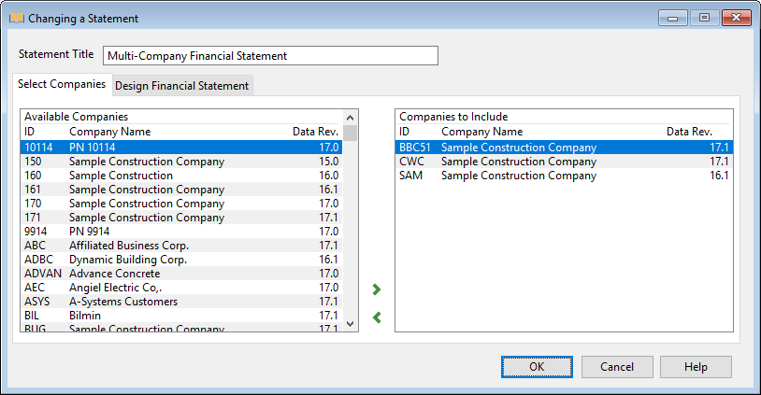Select BBC51 in Companies to Include

563,148
